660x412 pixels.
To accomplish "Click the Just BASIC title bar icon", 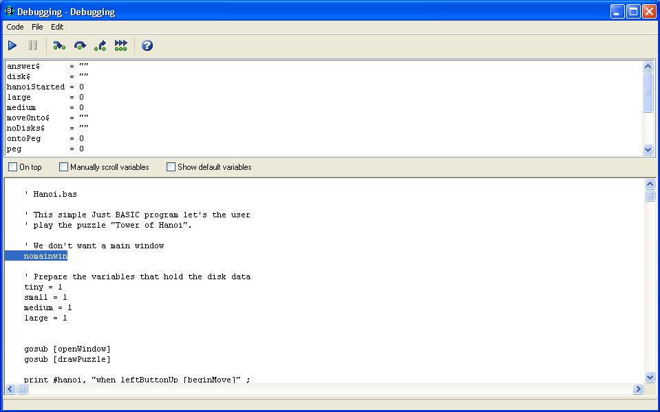I will pos(9,11).
